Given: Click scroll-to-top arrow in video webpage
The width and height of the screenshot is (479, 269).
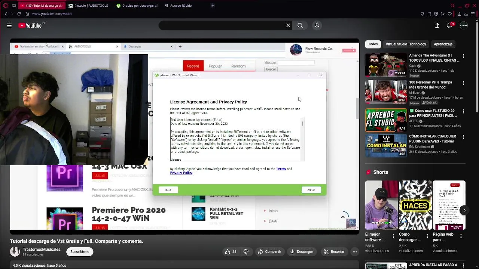Looking at the screenshot, I should coord(343,217).
